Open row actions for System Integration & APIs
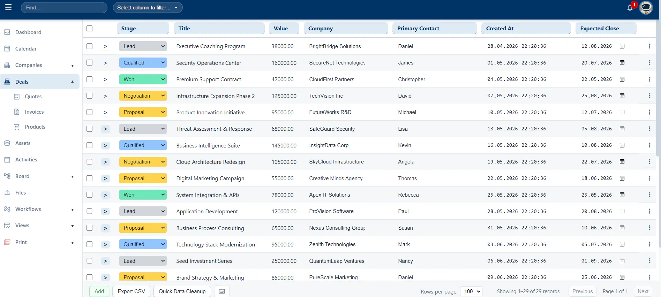661x297 pixels. click(649, 195)
